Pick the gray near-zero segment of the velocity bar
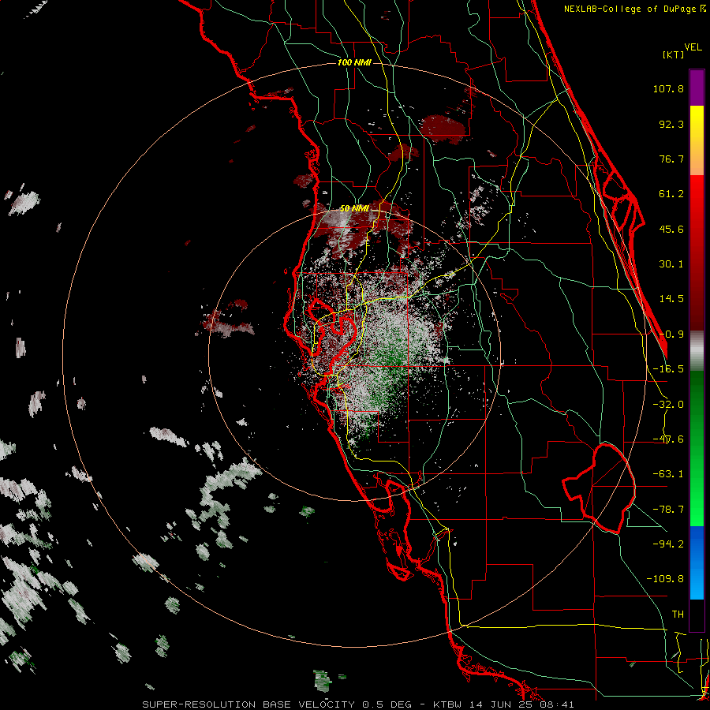710x710 pixels. pyautogui.click(x=697, y=350)
